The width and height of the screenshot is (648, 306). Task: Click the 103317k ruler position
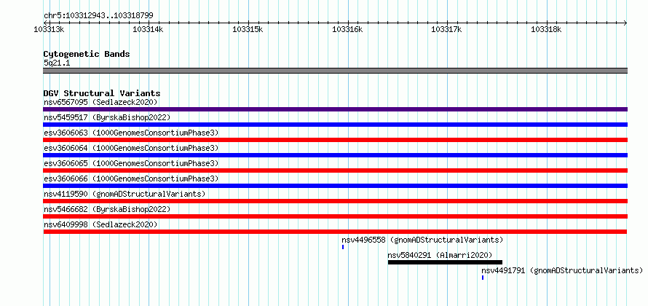coord(447,29)
